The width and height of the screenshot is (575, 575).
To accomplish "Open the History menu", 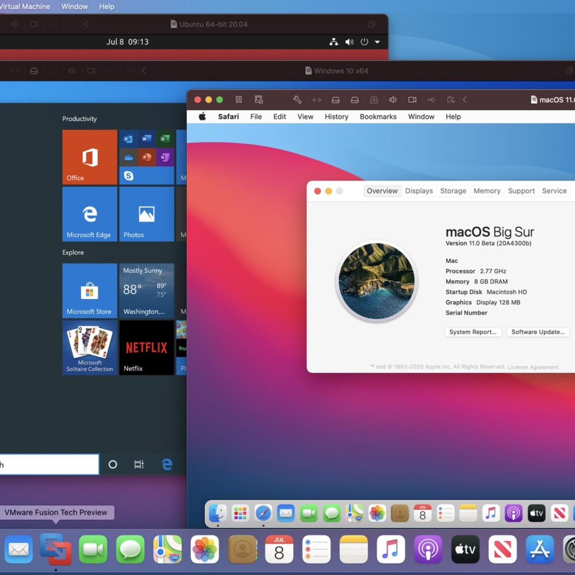I will tap(336, 116).
